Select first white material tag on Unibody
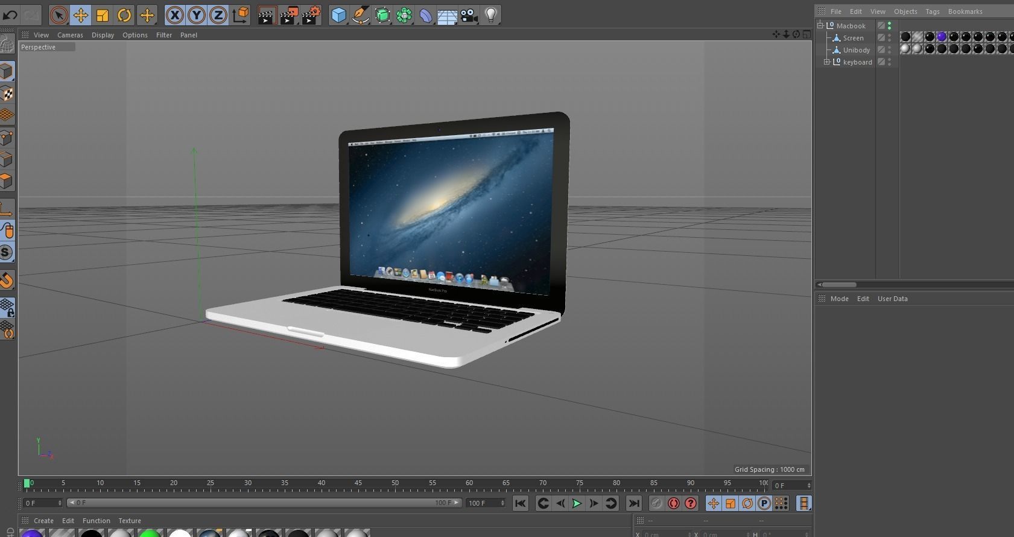 pyautogui.click(x=905, y=49)
